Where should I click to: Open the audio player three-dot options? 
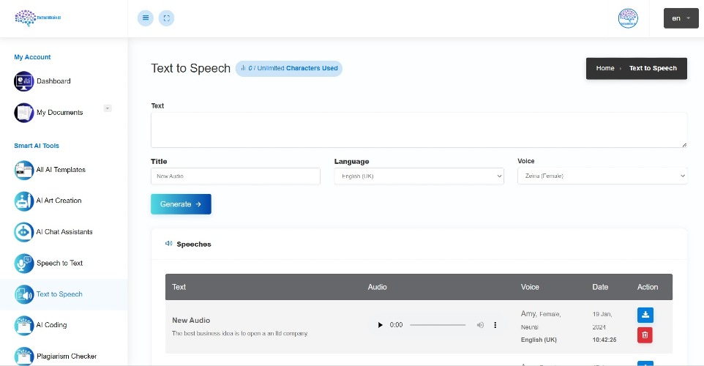pyautogui.click(x=495, y=325)
